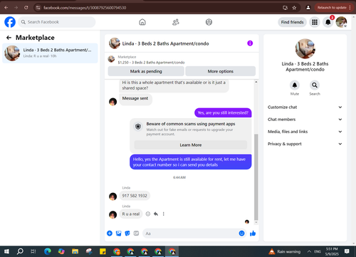Mute the conversation with the bell icon
This screenshot has width=356, height=257.
point(295,85)
